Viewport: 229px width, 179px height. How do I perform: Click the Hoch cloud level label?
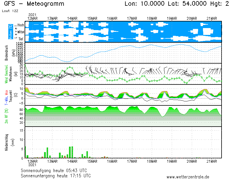click(21, 25)
